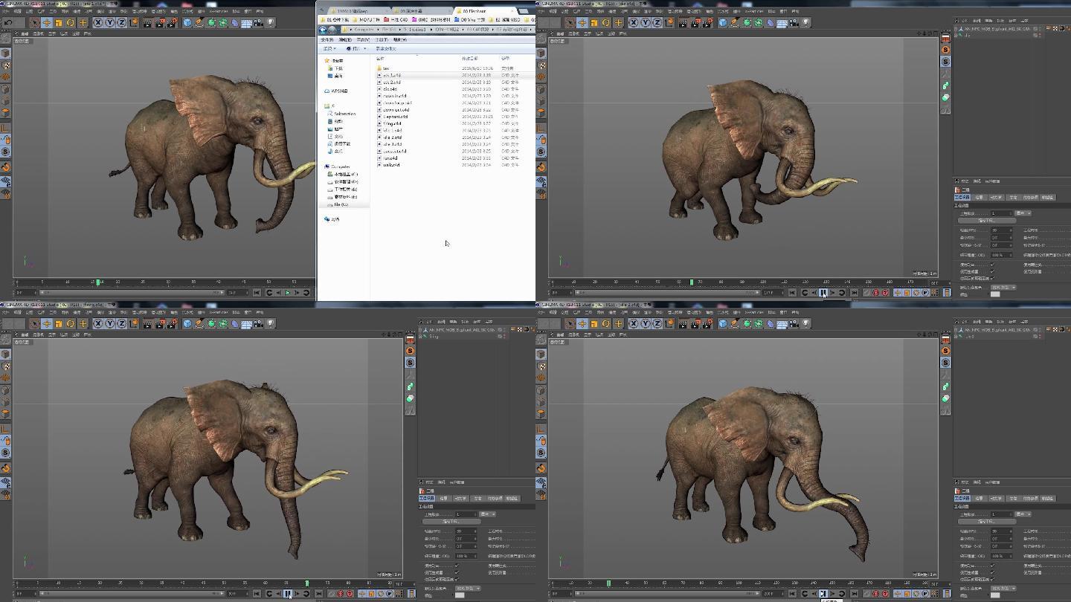Viewport: 1071px width, 602px height.
Task: Click Explorer back navigation arrow
Action: (323, 30)
